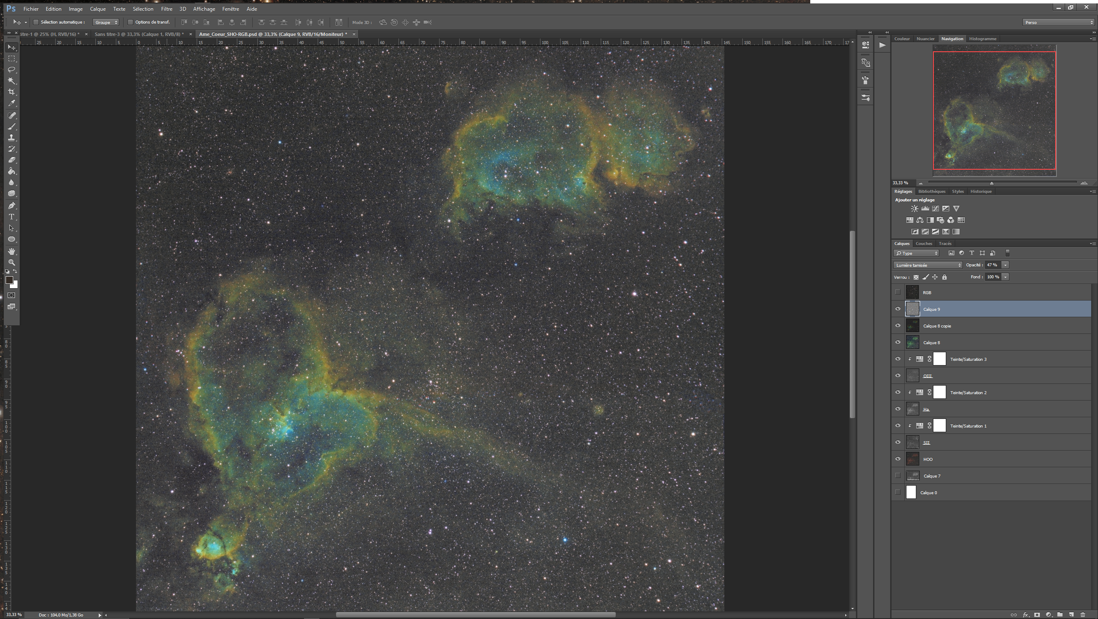This screenshot has height=619, width=1098.
Task: Select the Pen tool
Action: click(12, 206)
